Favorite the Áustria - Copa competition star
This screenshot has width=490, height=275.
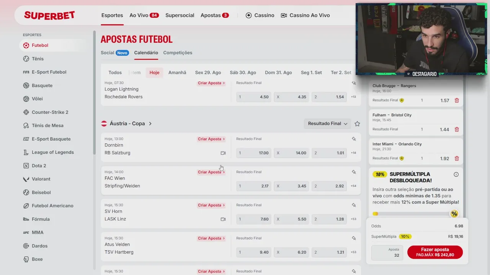coord(357,124)
